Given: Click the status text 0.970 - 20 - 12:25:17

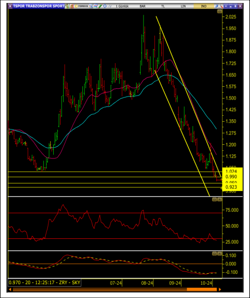Looking at the screenshot, I should click(x=33, y=283).
